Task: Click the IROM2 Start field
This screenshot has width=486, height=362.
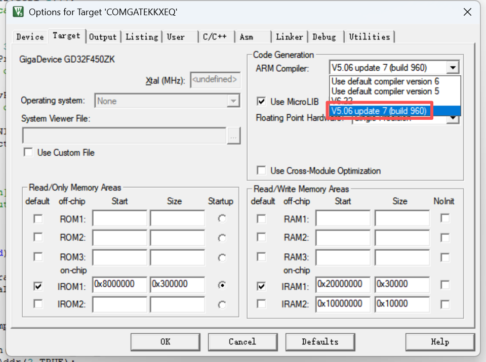Action: click(x=119, y=304)
